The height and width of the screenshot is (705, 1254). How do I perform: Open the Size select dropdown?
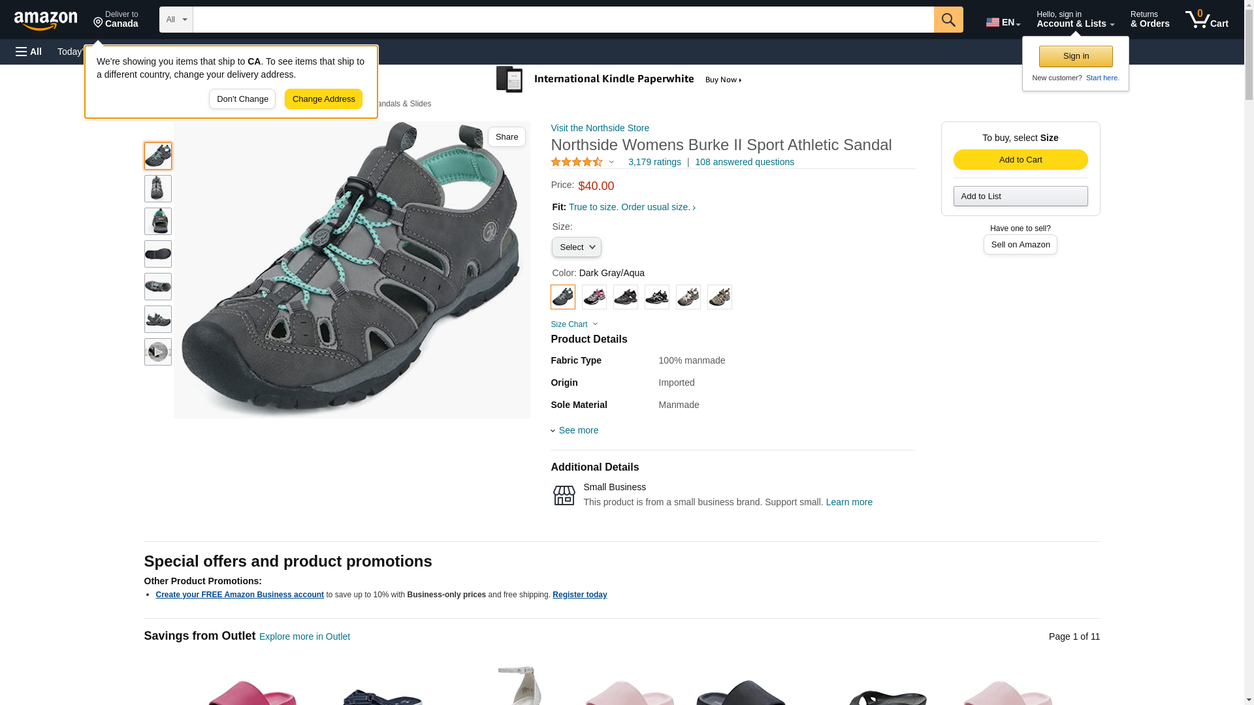576,247
